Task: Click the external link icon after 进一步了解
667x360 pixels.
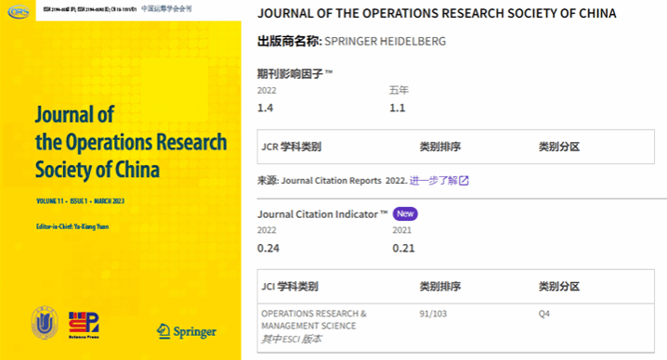Action: (464, 181)
